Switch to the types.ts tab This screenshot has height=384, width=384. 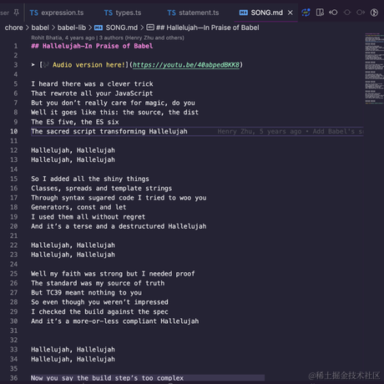coord(123,13)
